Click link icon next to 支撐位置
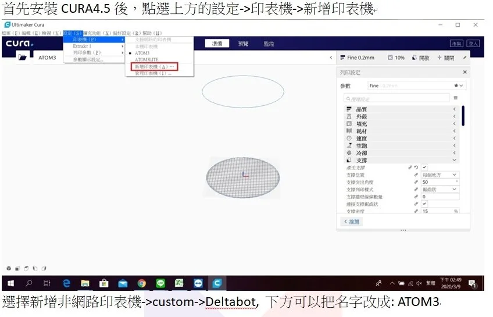Screen dimensions: 493x317 click(416, 174)
